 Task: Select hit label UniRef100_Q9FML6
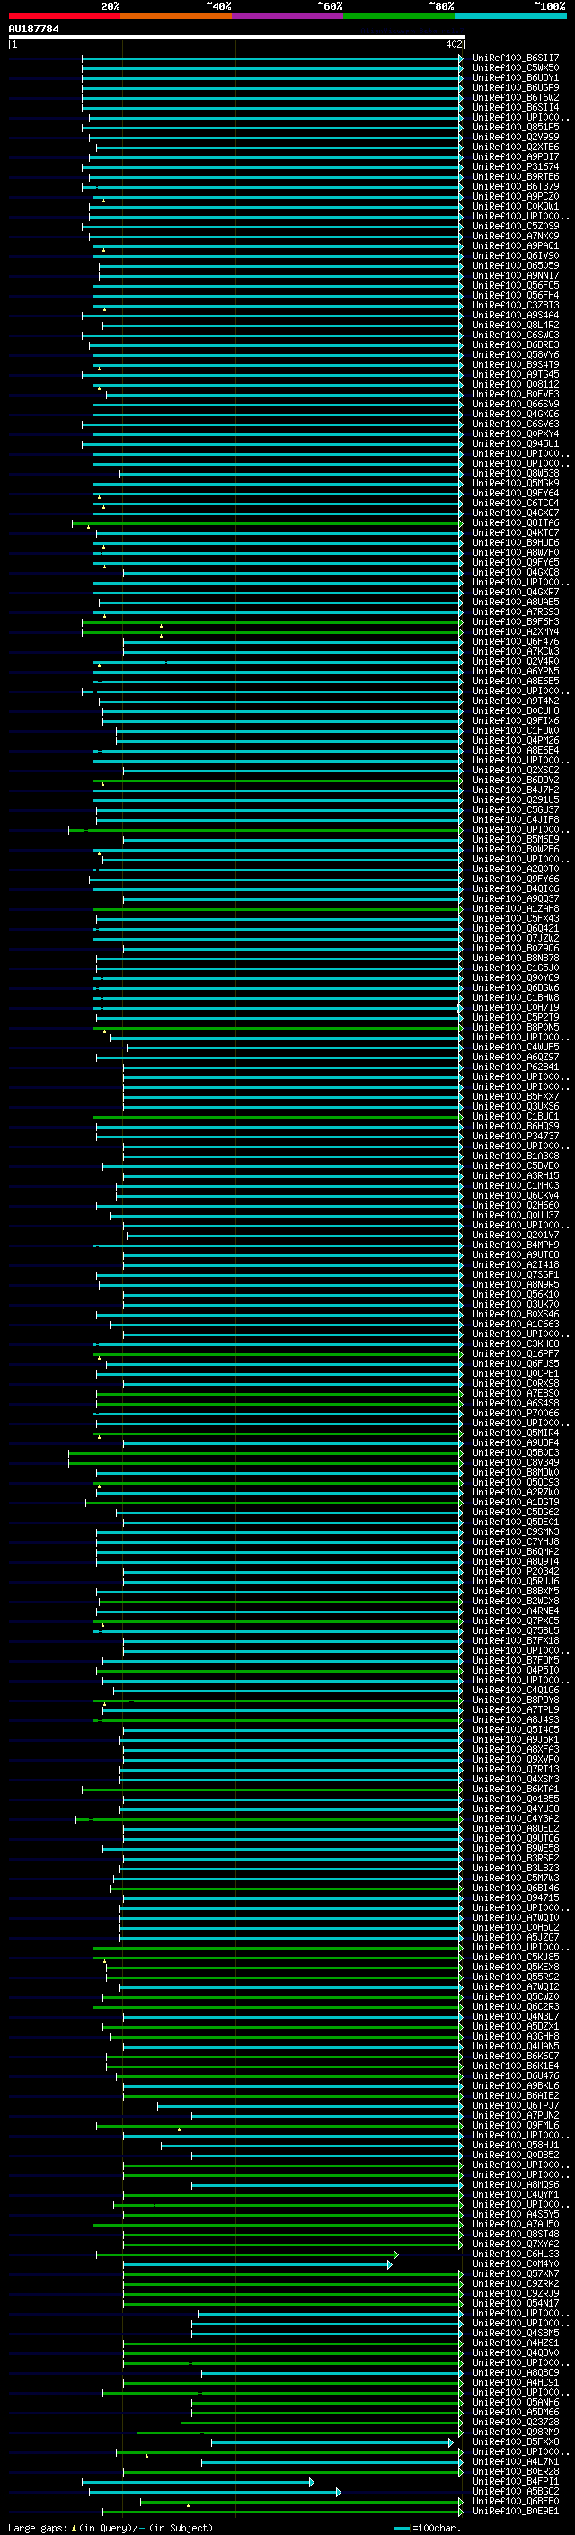[515, 2126]
